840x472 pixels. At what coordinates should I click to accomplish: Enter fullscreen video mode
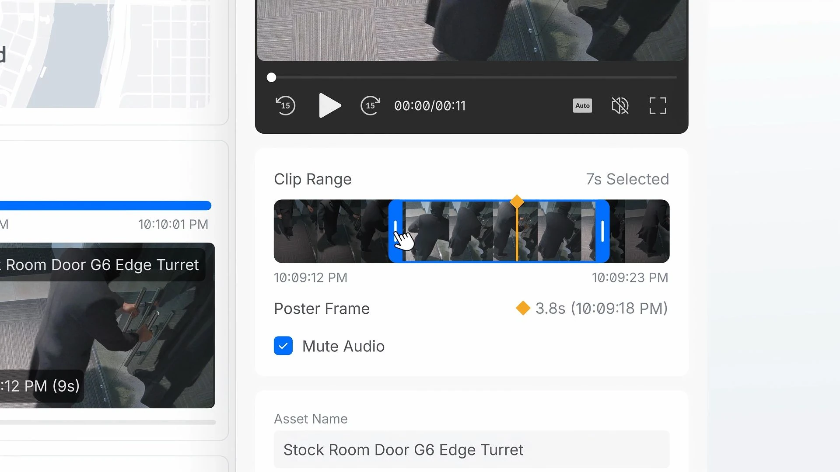pyautogui.click(x=658, y=105)
